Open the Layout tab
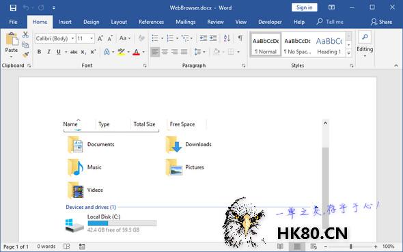Image resolution: width=403 pixels, height=252 pixels. point(119,22)
